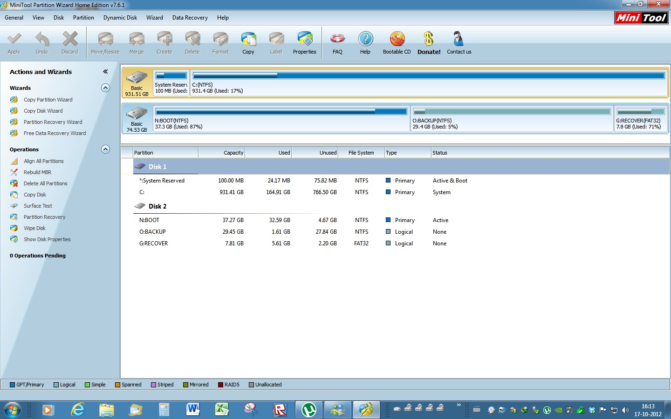Click the Delete partition icon

click(x=192, y=39)
